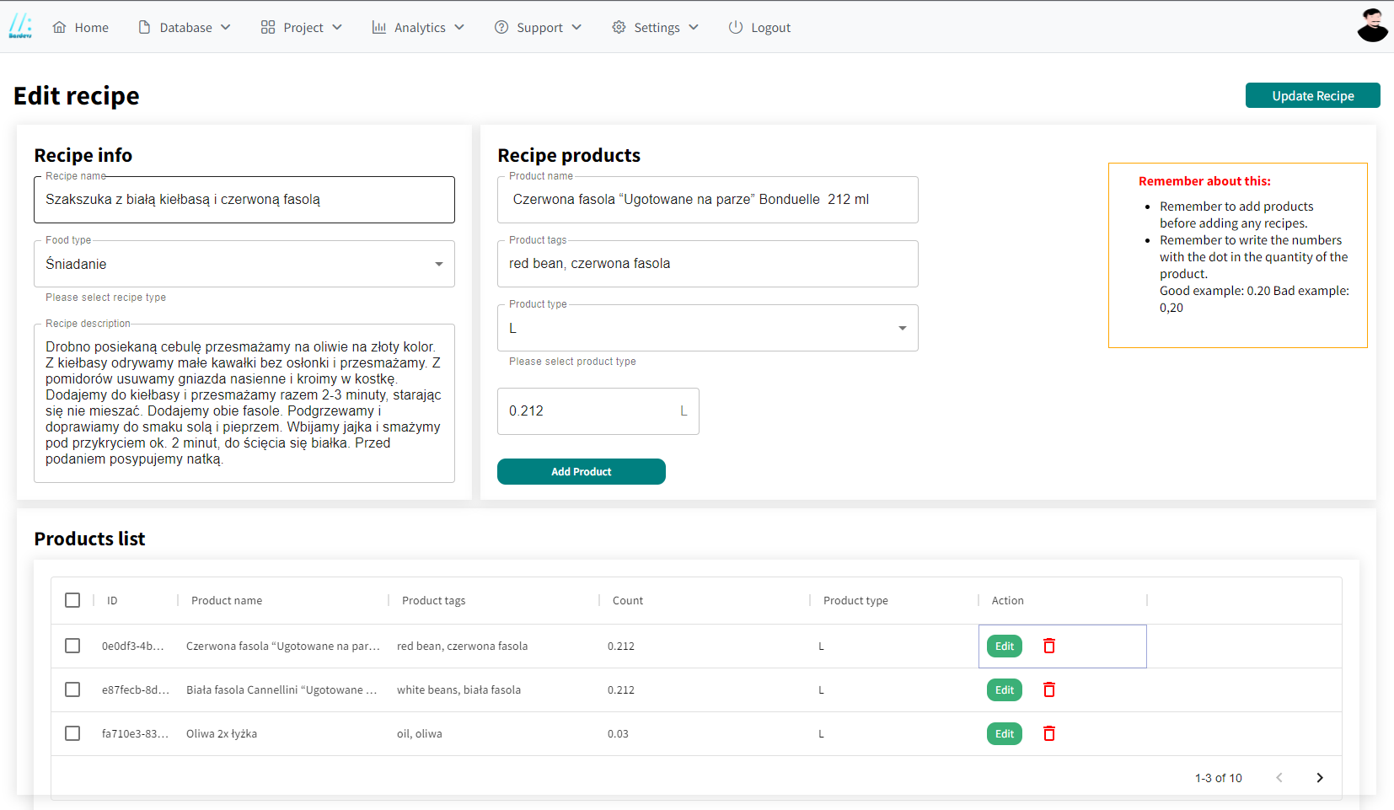Go to next page of products list
Screen dimensions: 1394x810
[1320, 777]
